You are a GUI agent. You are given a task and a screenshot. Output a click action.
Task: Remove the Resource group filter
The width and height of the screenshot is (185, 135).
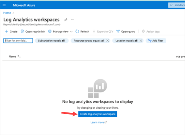point(108,41)
